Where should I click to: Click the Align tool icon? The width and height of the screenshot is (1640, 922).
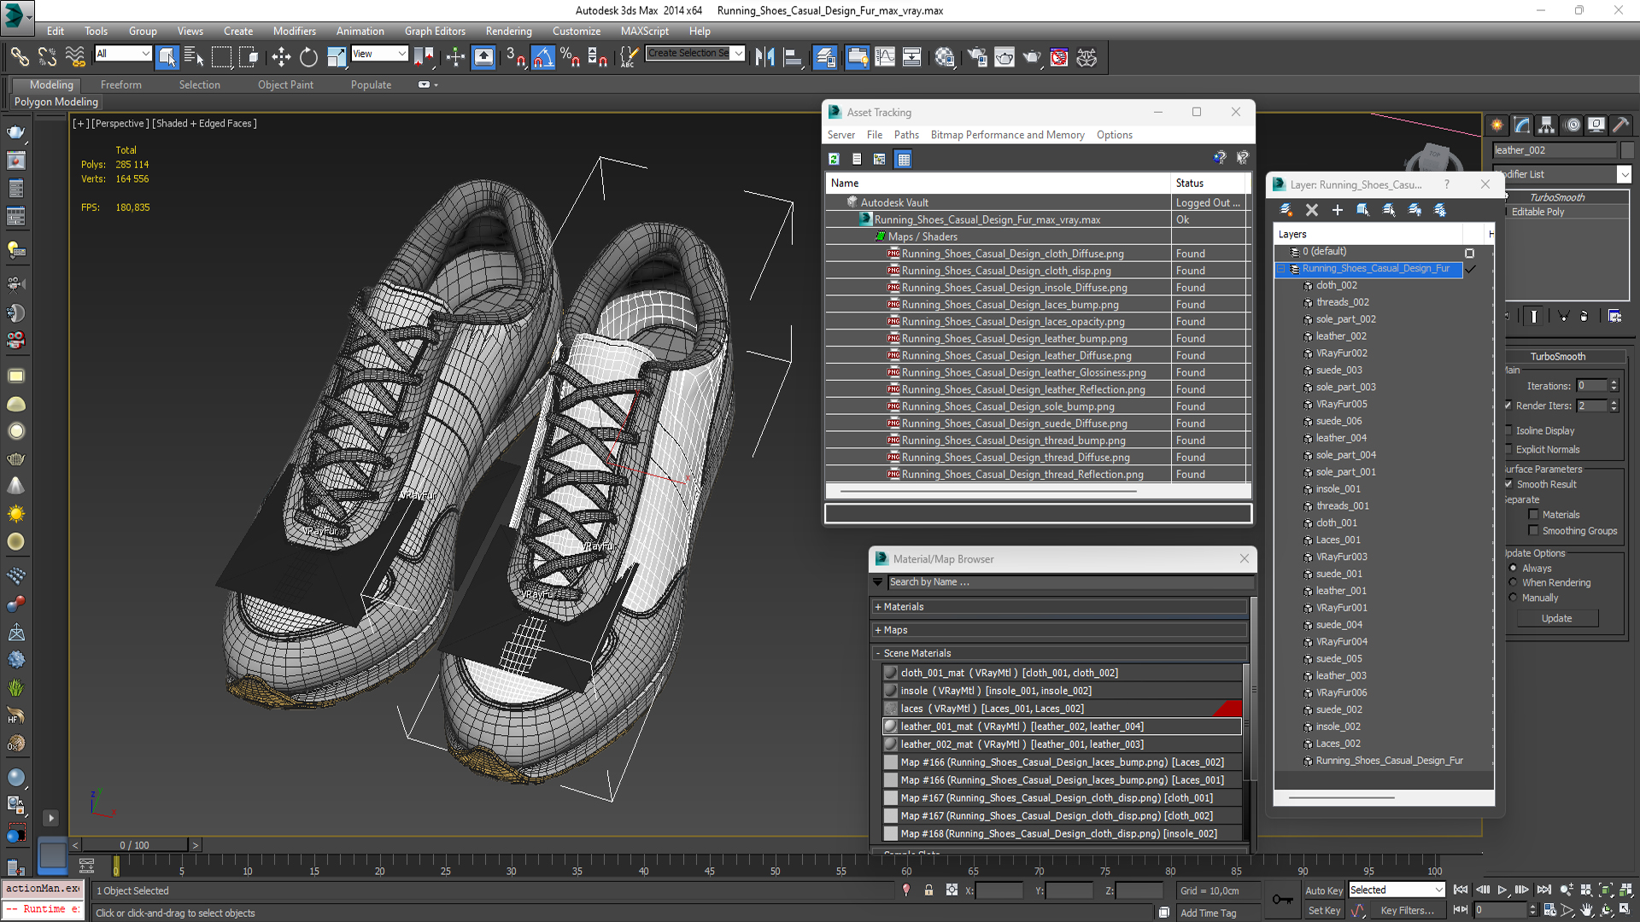pyautogui.click(x=793, y=57)
